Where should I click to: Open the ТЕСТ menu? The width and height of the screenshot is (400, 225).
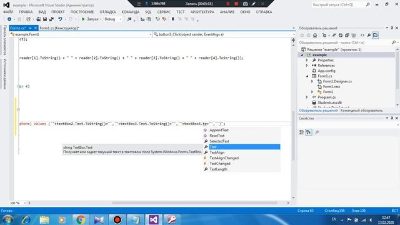pyautogui.click(x=181, y=12)
